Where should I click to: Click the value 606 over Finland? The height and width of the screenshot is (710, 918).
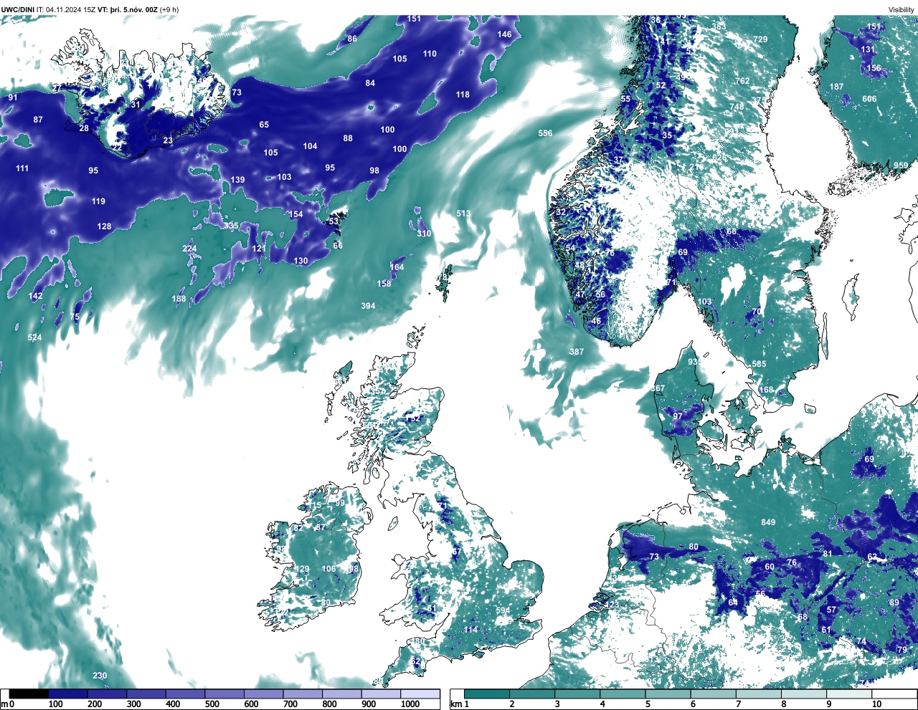click(x=869, y=99)
